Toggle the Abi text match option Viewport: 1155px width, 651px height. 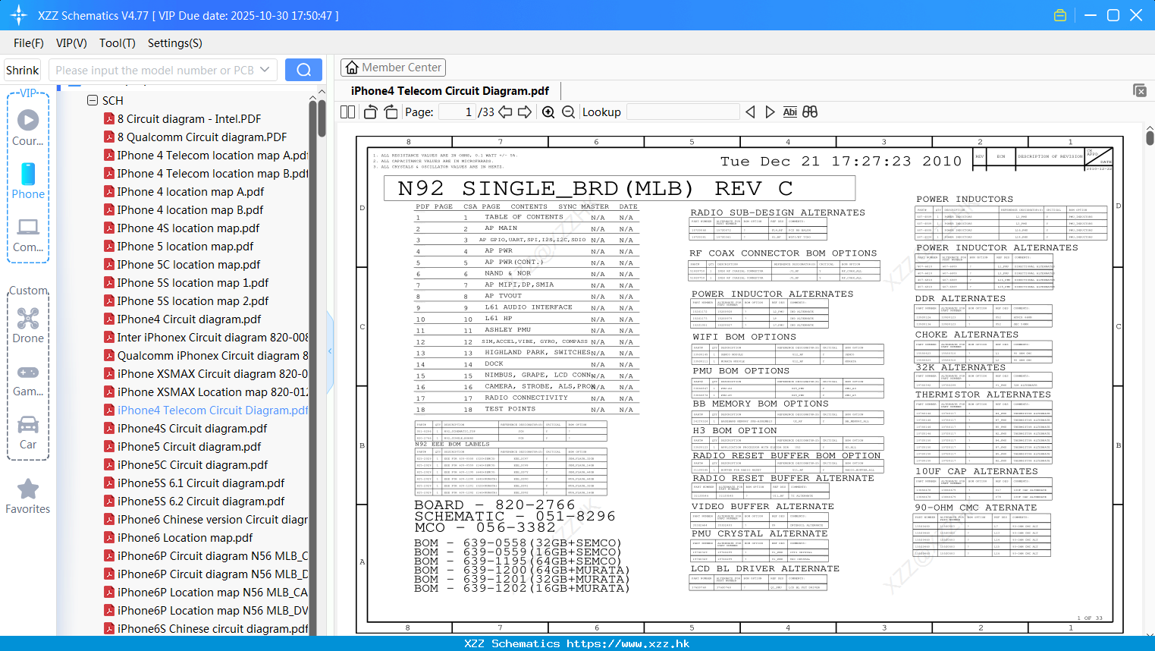pyautogui.click(x=789, y=112)
